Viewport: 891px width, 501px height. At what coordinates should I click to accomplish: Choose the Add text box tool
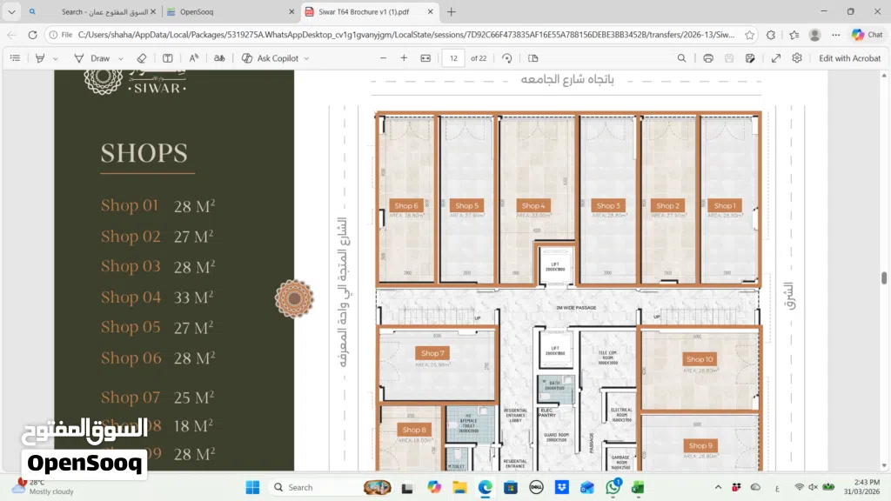coord(168,58)
